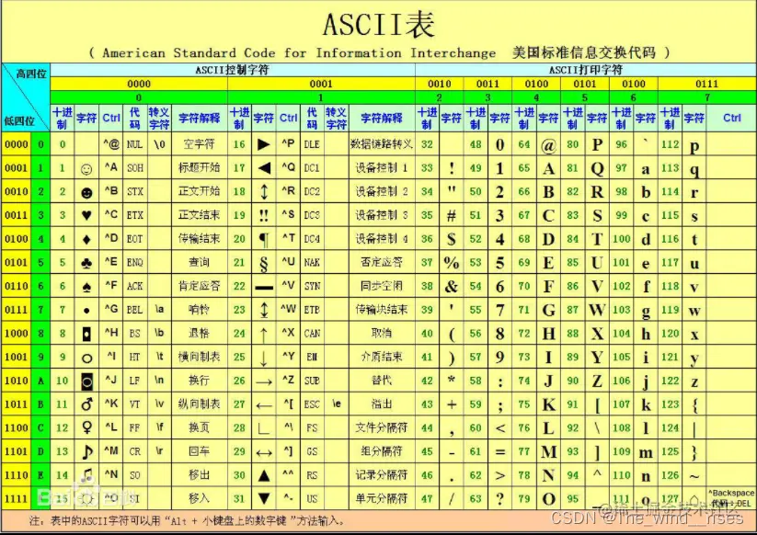This screenshot has width=757, height=535.
Task: Click the left arrow for decimal 27
Action: click(x=264, y=405)
